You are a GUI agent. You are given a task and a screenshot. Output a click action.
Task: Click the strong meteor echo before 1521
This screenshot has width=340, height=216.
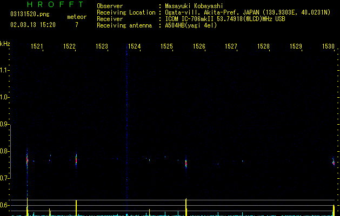[x=27, y=161]
